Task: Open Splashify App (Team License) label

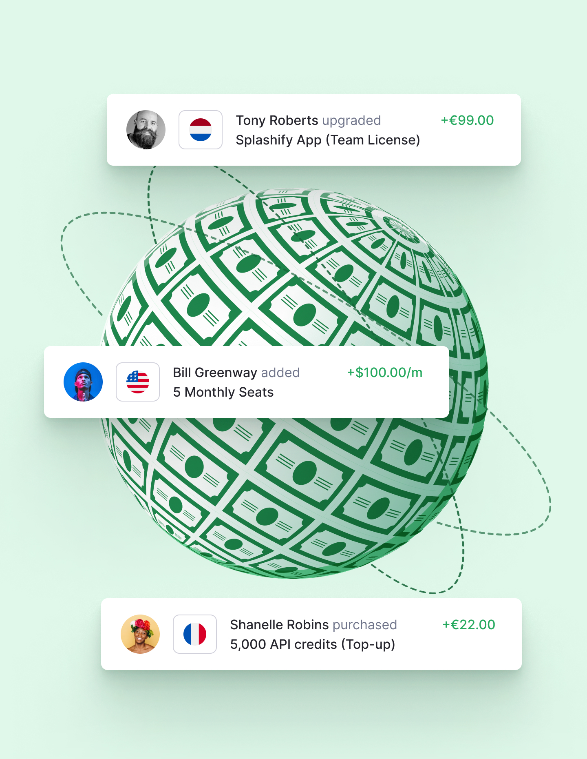Action: coord(328,140)
